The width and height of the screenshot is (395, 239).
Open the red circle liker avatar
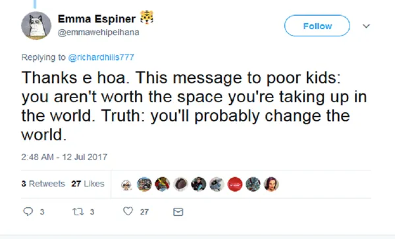[235, 184]
